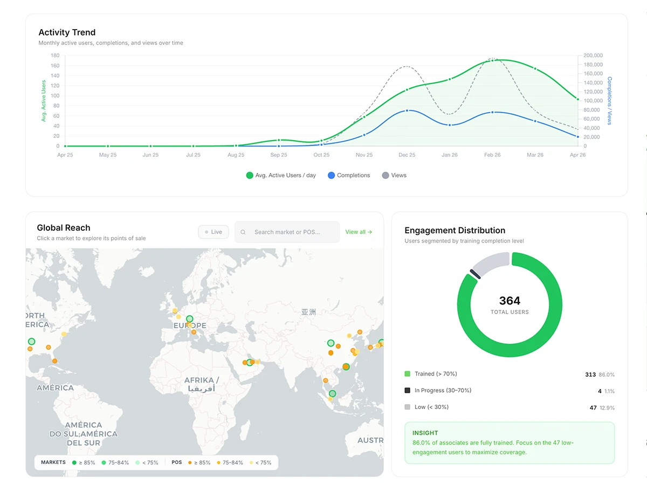Select the POS filter in the map legend
Image resolution: width=647 pixels, height=485 pixels.
pos(176,462)
